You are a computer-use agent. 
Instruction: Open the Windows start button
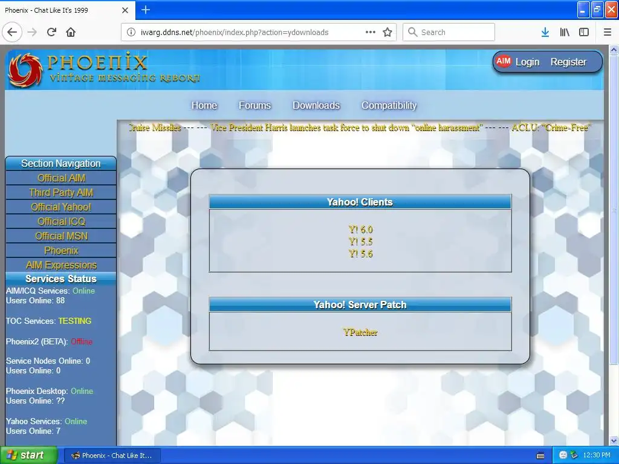(29, 455)
